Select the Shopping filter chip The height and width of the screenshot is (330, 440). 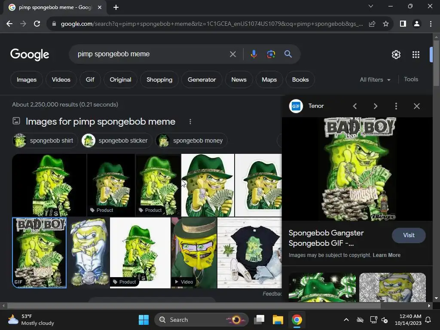159,79
